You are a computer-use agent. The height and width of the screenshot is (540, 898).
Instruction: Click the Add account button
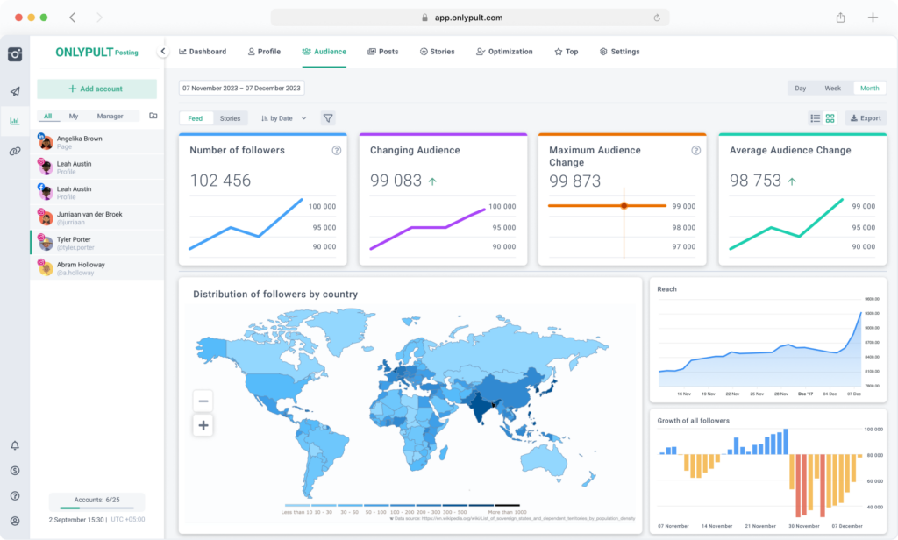point(96,89)
